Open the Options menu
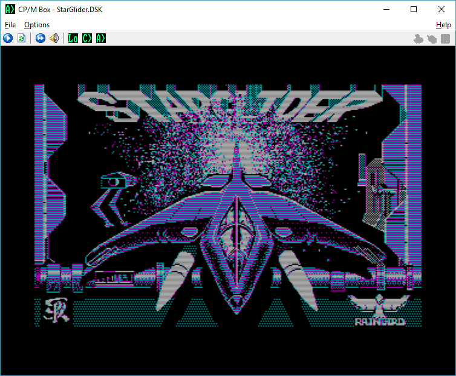The height and width of the screenshot is (376, 456). pyautogui.click(x=37, y=25)
